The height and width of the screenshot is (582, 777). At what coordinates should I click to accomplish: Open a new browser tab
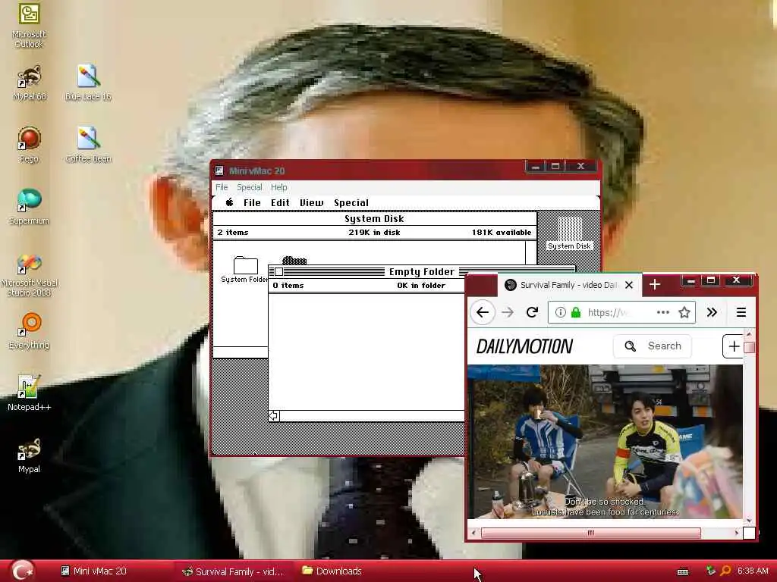(x=655, y=285)
